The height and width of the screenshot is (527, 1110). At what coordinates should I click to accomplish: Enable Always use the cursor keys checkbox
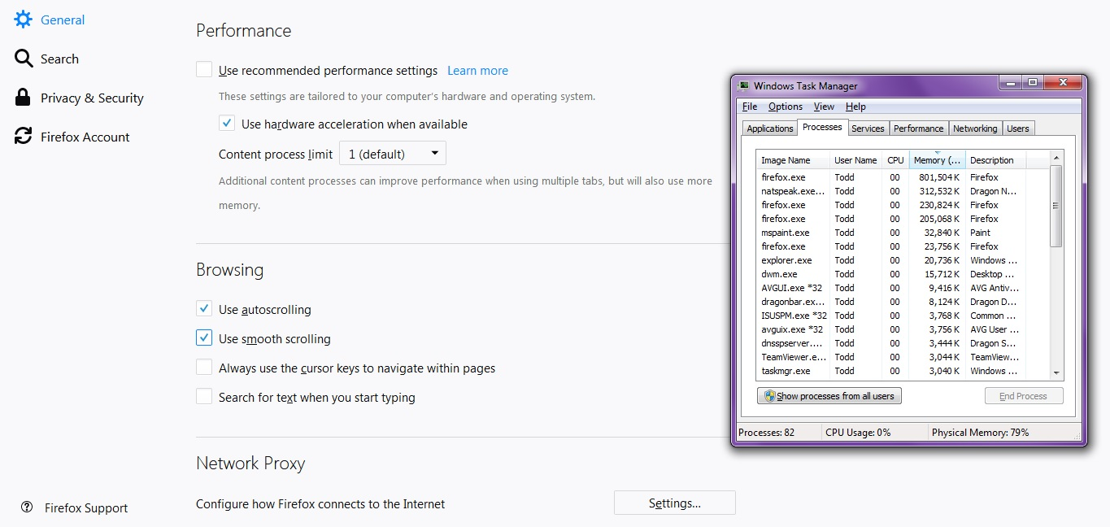pos(204,368)
